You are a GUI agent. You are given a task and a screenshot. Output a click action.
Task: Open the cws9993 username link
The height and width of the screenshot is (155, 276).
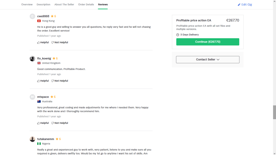point(43,16)
